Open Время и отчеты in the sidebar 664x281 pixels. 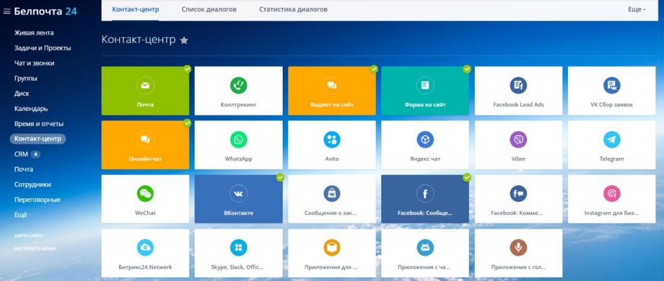click(x=38, y=124)
